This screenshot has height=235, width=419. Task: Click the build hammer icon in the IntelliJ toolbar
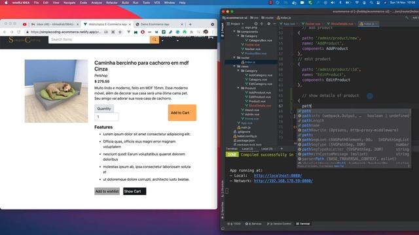(407, 18)
